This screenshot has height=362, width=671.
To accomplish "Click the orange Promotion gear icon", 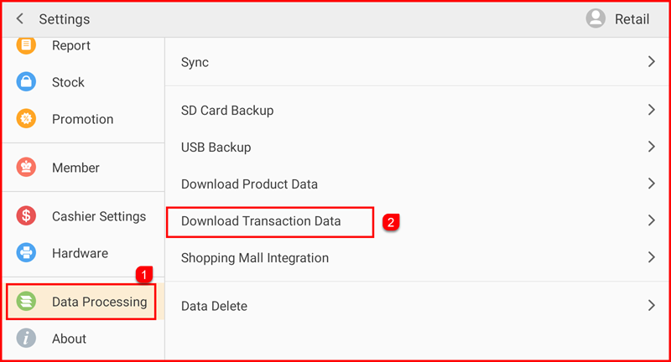I will (x=27, y=119).
